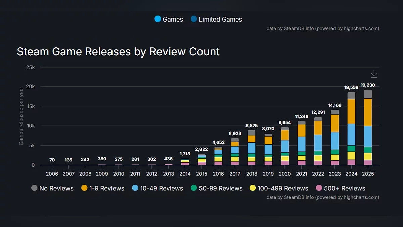
Task: Click the 380 label above 2009
Action: click(x=102, y=159)
